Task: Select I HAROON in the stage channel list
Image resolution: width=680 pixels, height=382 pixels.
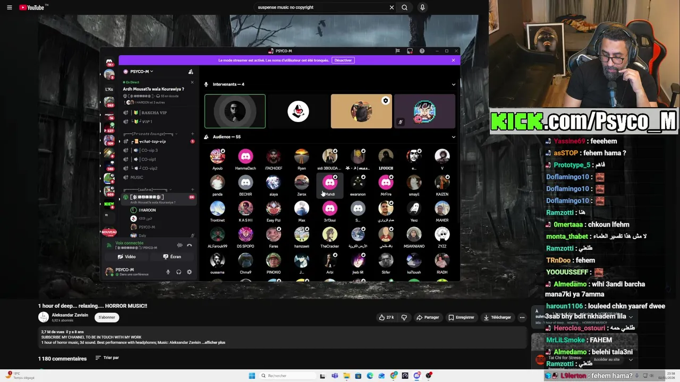Action: tap(147, 210)
